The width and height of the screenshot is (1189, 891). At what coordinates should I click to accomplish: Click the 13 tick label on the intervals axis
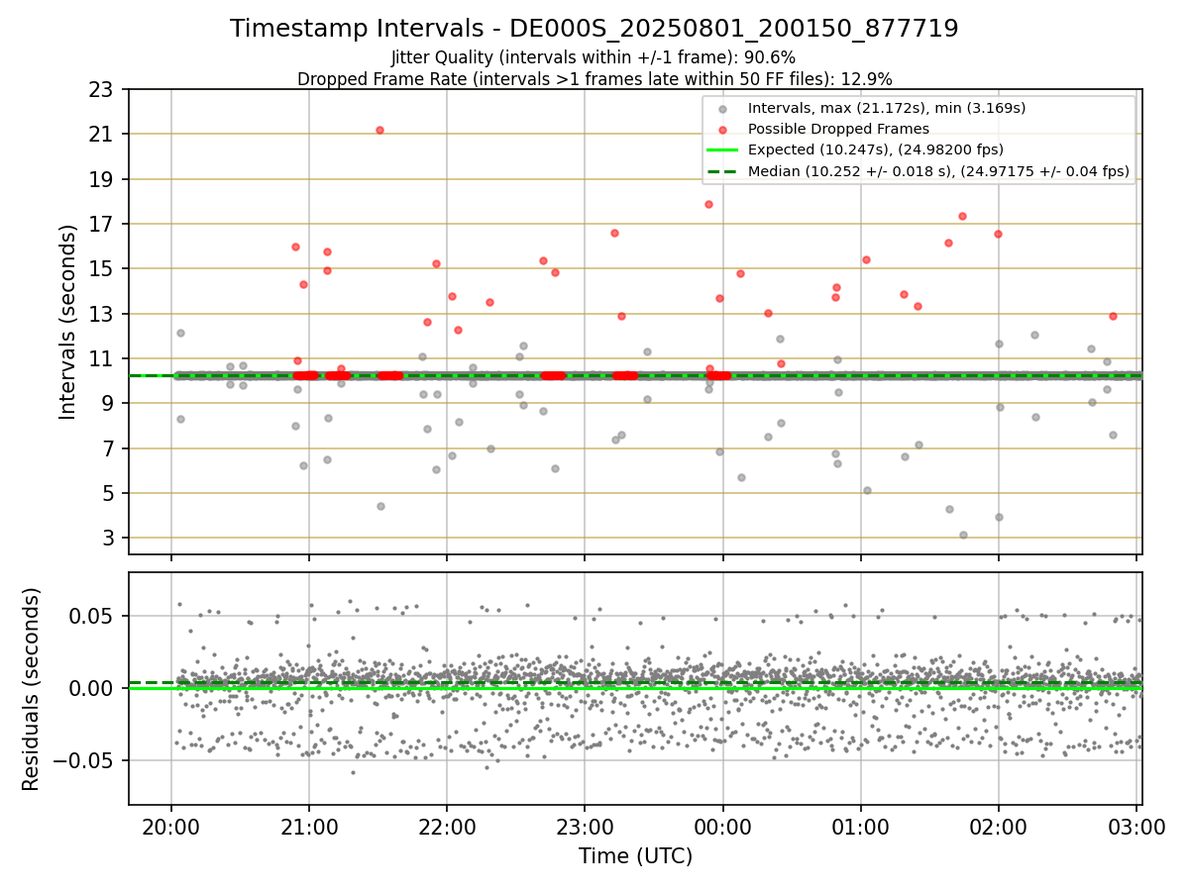[x=102, y=314]
